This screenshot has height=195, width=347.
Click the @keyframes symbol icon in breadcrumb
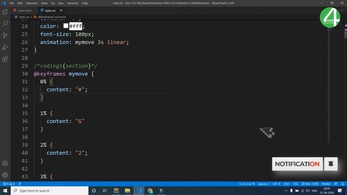click(x=35, y=17)
